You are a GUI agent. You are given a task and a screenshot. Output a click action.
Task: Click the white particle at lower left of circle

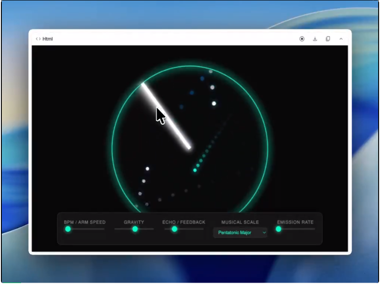[147, 169]
